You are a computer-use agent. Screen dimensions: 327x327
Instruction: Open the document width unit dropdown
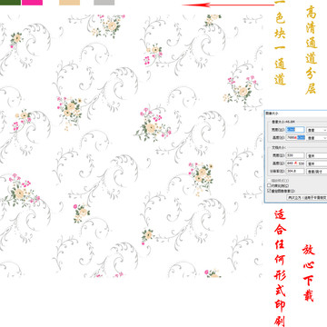coord(317,155)
